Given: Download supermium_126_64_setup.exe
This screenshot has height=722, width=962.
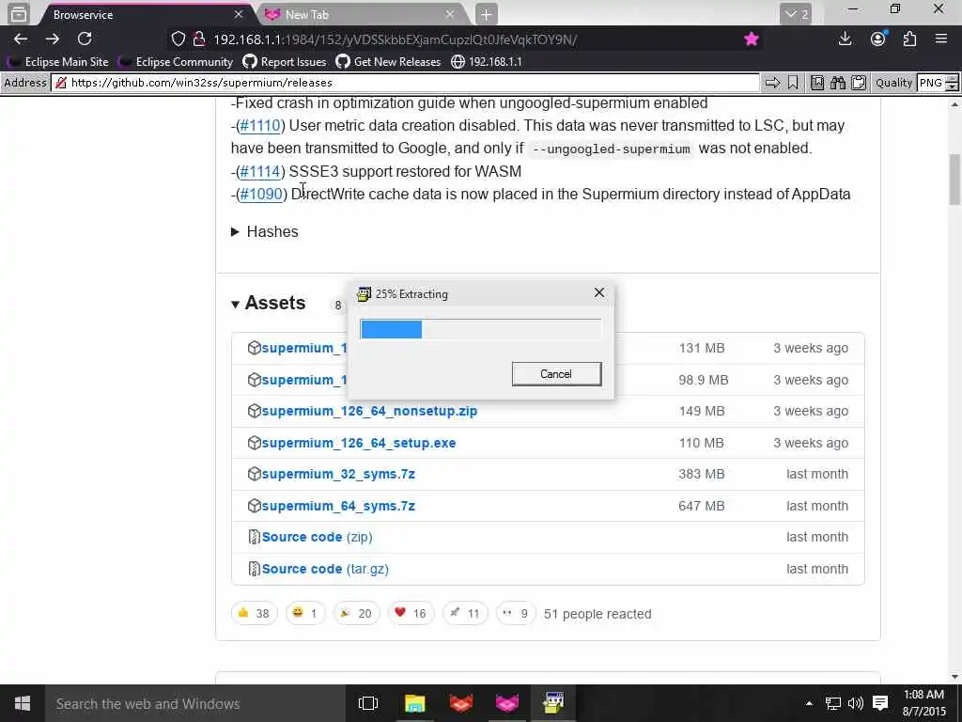Looking at the screenshot, I should 358,443.
